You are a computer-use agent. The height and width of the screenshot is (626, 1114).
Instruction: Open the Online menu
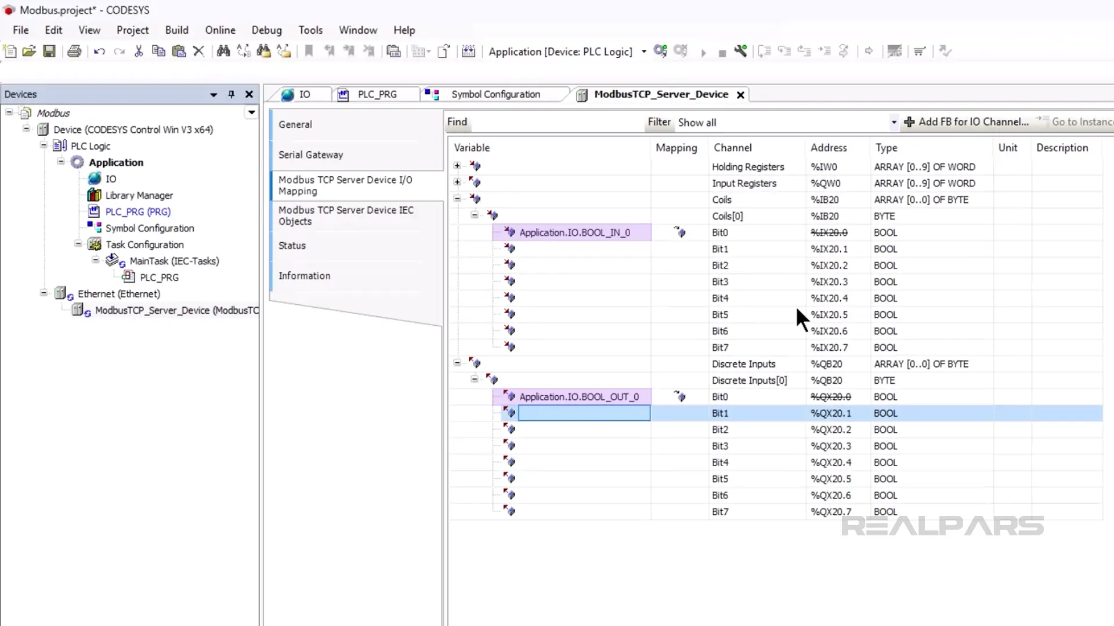pyautogui.click(x=220, y=30)
